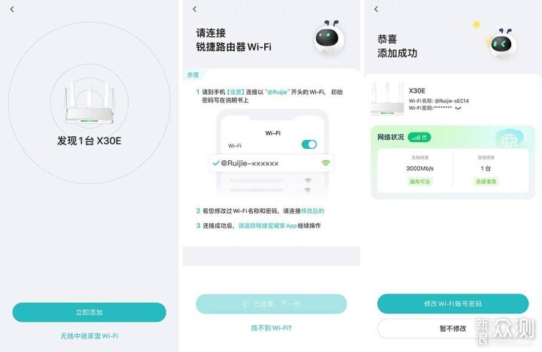Click the discovered X30E router image
Screen dimensions: 542x352
point(90,103)
